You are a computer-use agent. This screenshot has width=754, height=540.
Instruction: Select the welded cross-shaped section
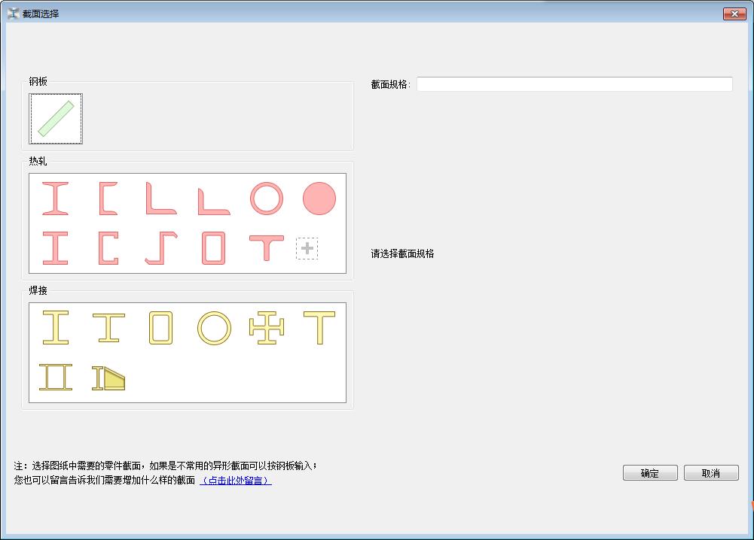[x=267, y=328]
